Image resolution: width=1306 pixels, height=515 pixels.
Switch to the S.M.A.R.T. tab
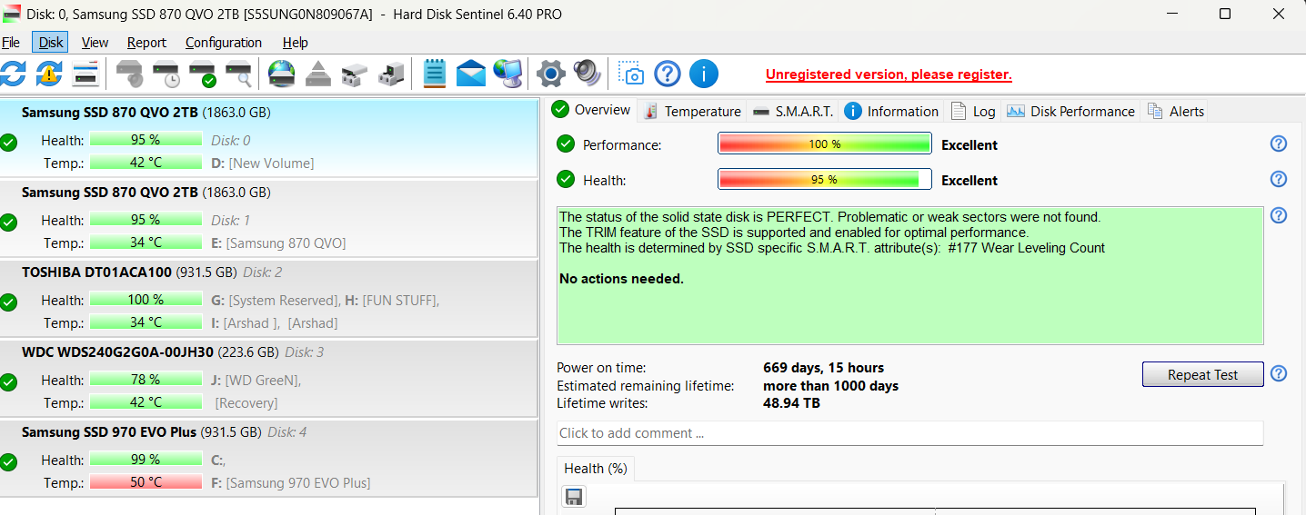(x=793, y=111)
